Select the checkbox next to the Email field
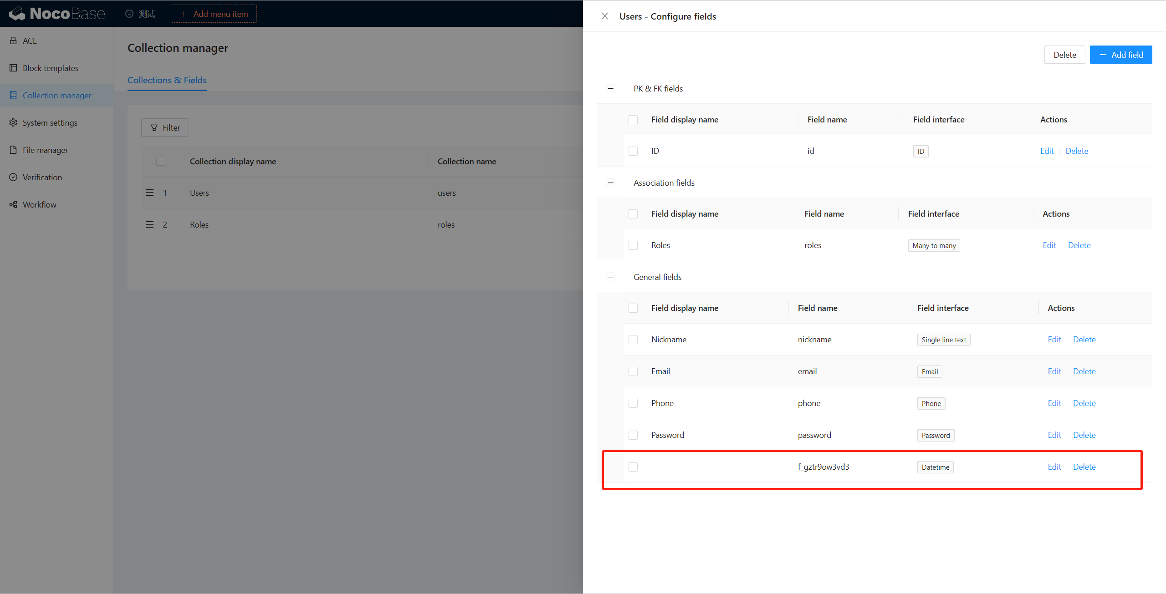Viewport: 1166px width, 594px height. click(x=633, y=371)
